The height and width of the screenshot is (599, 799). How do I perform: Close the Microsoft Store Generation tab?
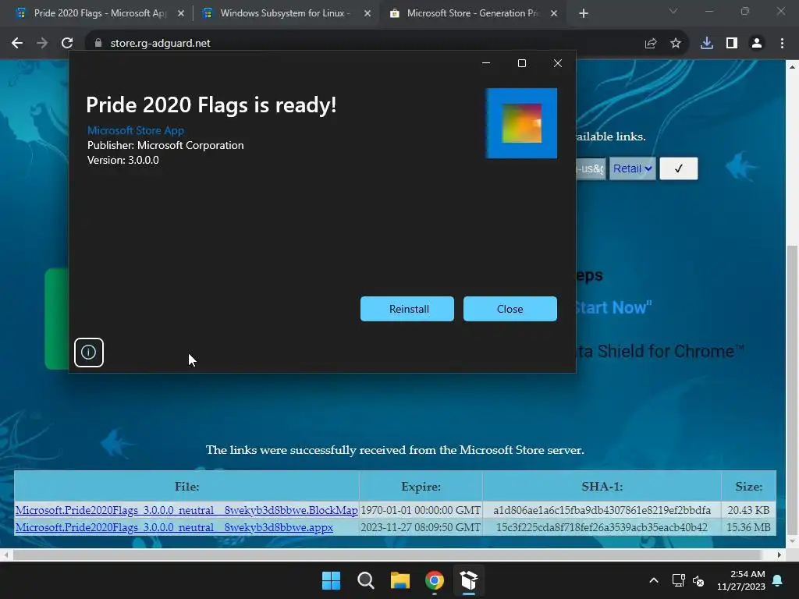point(554,14)
